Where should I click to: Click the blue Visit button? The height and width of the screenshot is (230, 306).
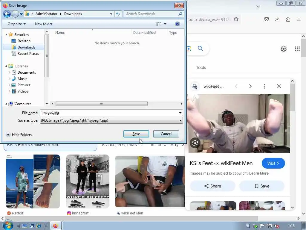point(273,163)
